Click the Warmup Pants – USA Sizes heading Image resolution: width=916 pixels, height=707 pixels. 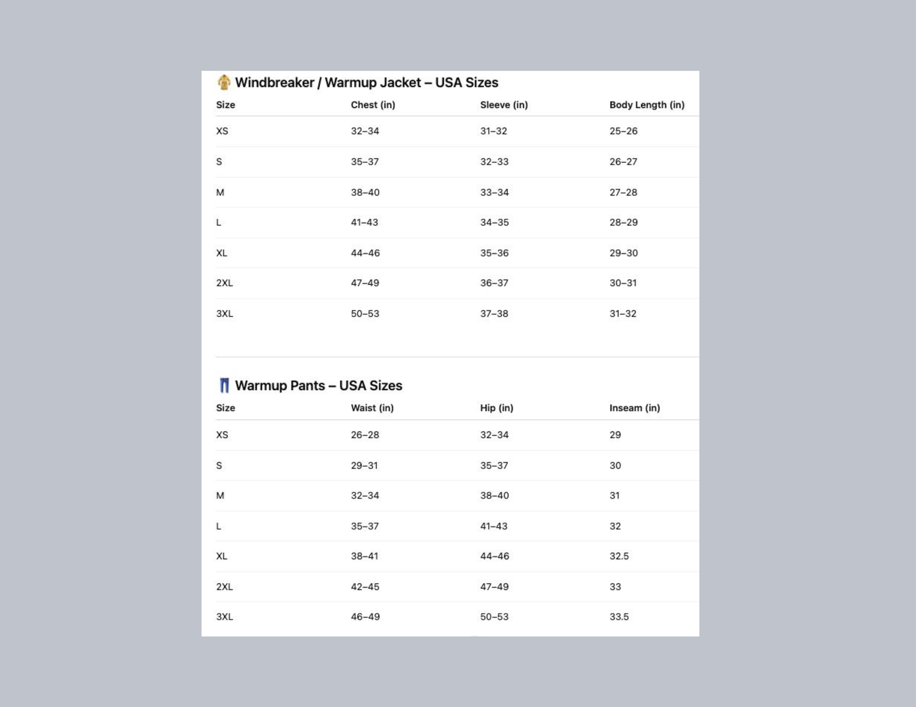click(318, 386)
